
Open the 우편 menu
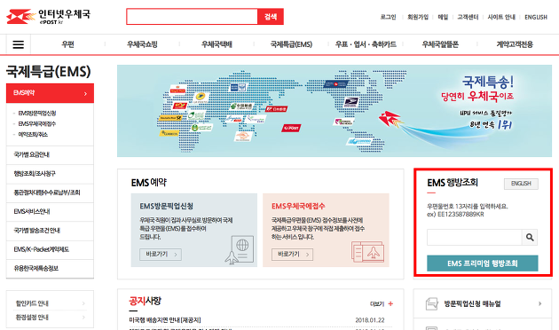point(67,44)
